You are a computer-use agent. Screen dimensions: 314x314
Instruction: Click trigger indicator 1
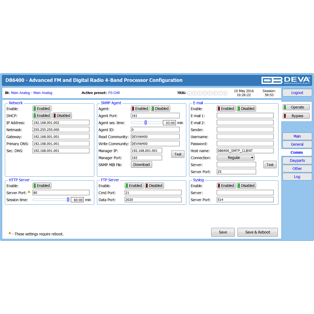click(189, 93)
